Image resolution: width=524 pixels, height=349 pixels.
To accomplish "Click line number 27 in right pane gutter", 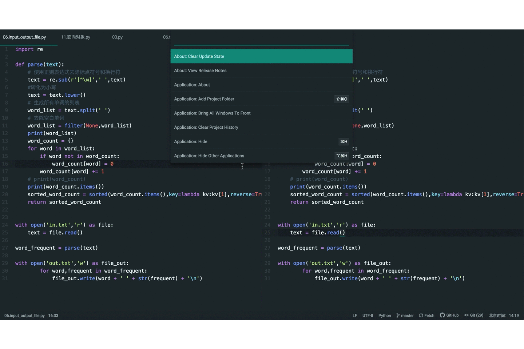I will tap(267, 248).
